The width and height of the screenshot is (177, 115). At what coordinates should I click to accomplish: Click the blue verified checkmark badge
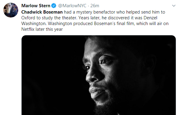(54, 6)
